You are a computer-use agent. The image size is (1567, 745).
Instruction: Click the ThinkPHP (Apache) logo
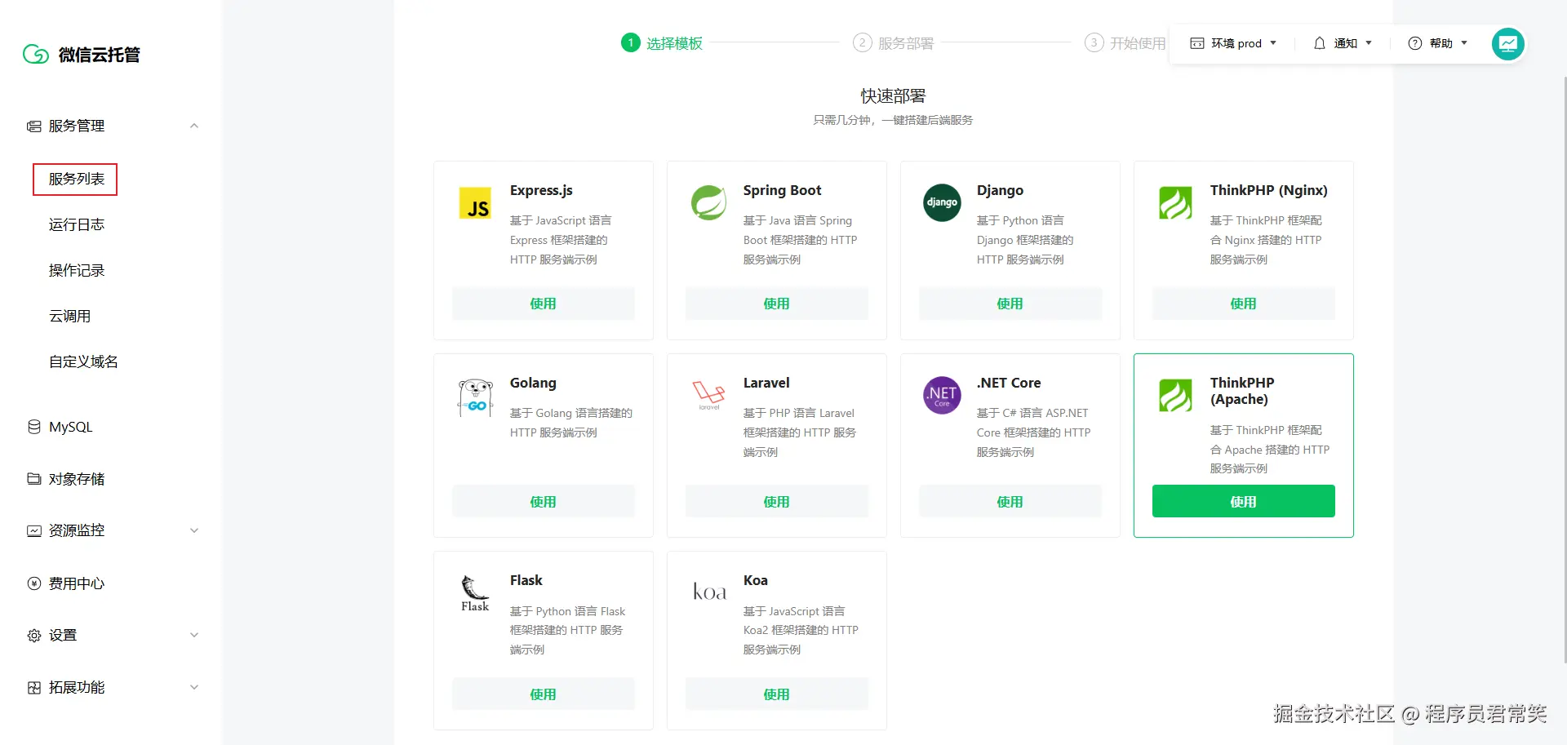[x=1175, y=396]
